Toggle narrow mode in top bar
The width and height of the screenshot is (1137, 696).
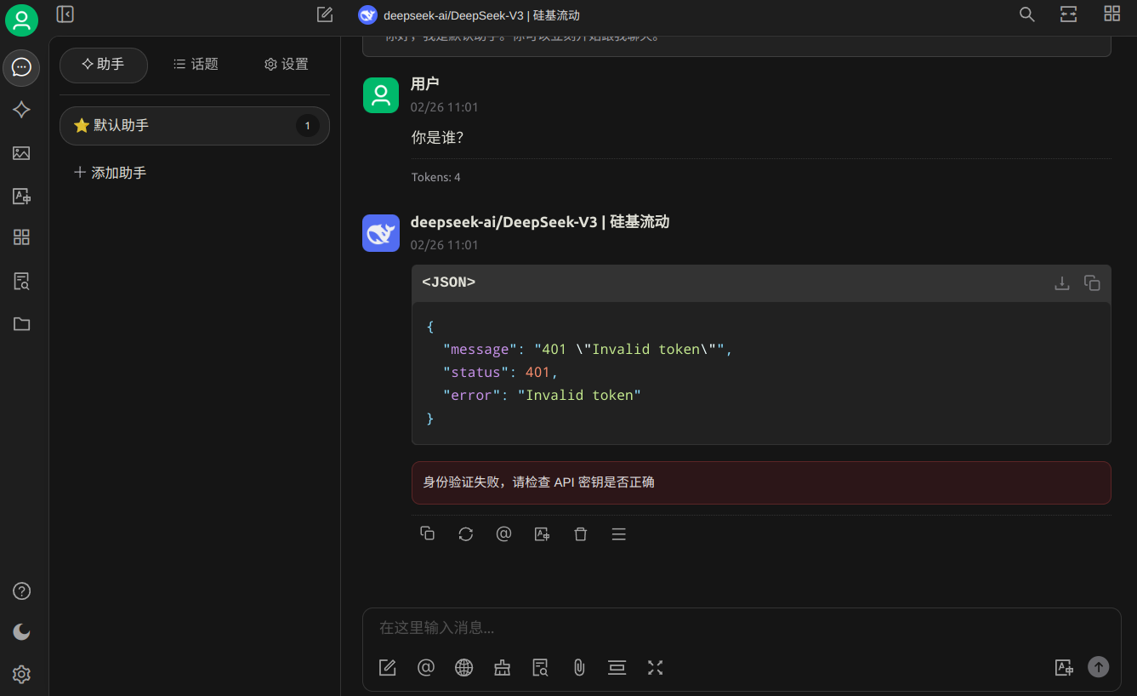coord(1068,14)
